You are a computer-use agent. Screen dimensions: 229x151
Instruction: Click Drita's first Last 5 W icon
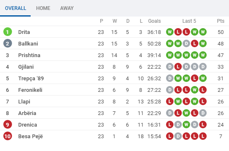click(x=170, y=32)
